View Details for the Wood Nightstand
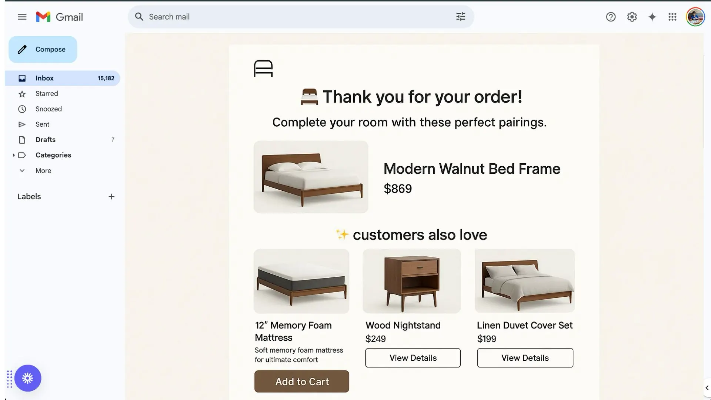 (413, 358)
